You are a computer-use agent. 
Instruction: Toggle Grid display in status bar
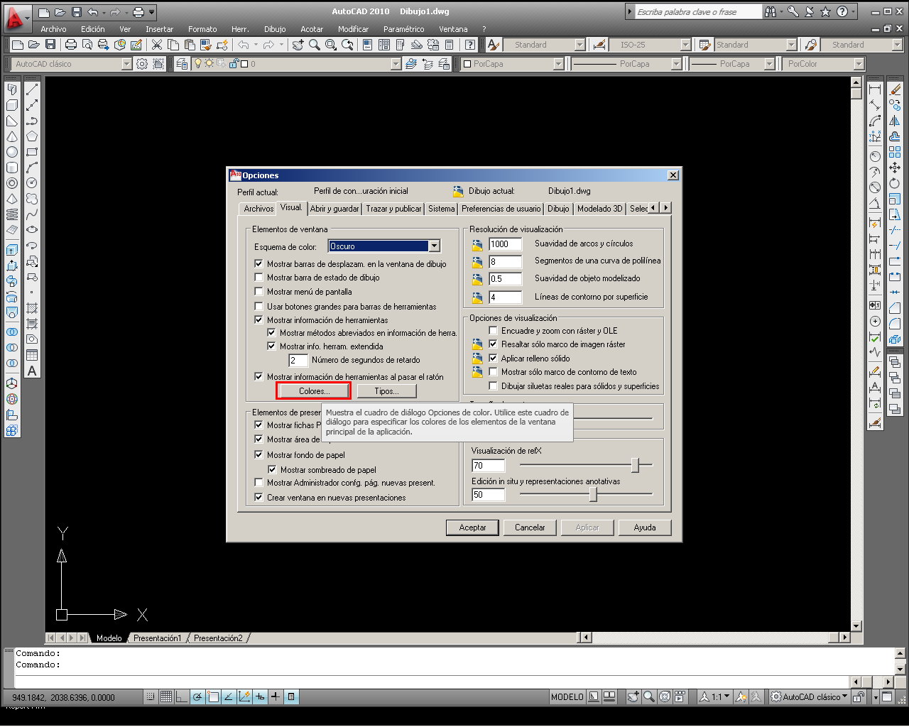click(166, 697)
